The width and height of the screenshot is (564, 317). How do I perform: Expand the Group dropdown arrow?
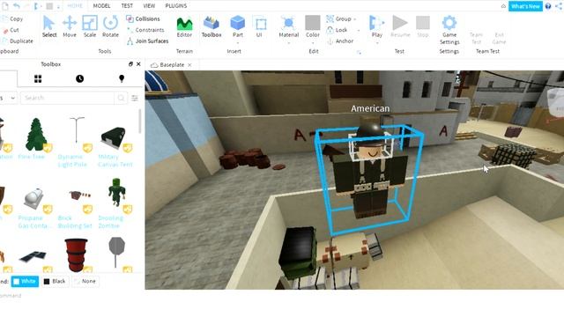click(x=355, y=19)
